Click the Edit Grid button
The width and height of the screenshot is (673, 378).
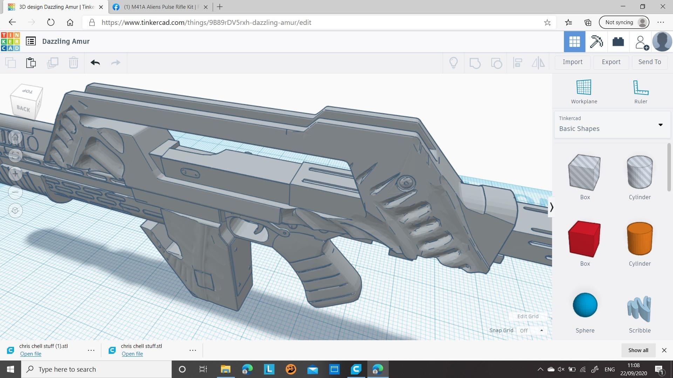pyautogui.click(x=528, y=316)
